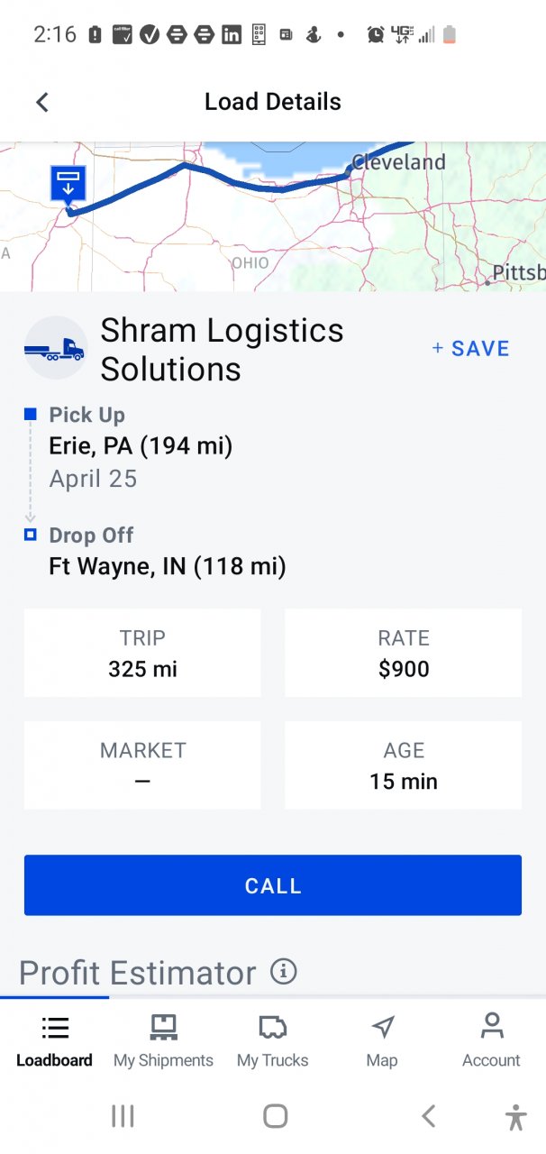This screenshot has width=546, height=1154.
Task: Tap the AGE 15 min card
Action: point(403,765)
